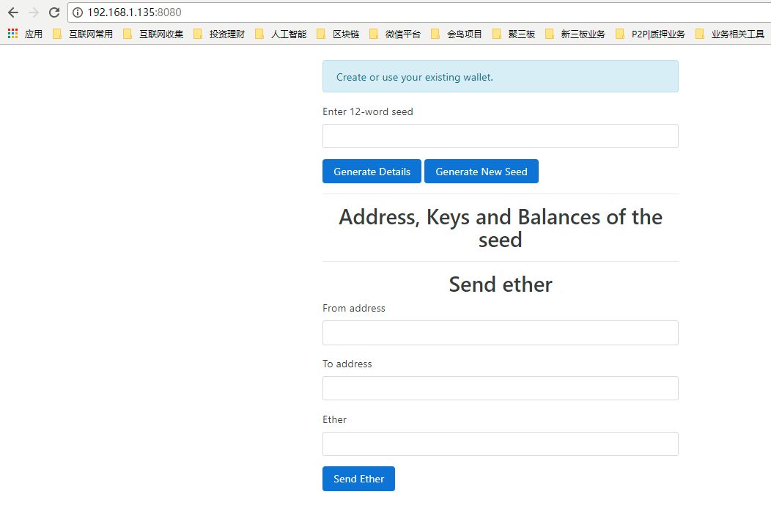
Task: Focus the To address input field
Action: click(x=500, y=388)
